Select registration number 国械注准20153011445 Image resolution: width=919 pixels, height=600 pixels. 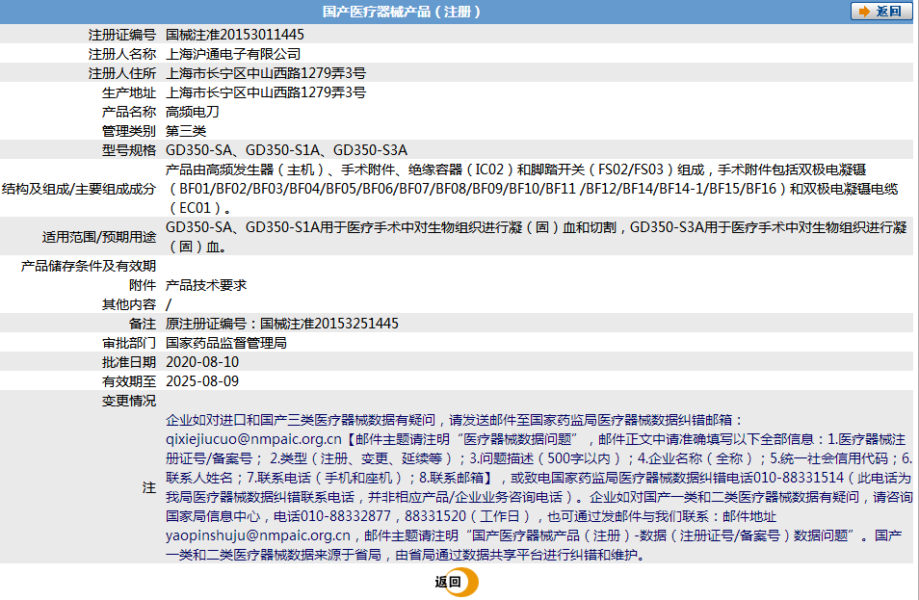[235, 35]
